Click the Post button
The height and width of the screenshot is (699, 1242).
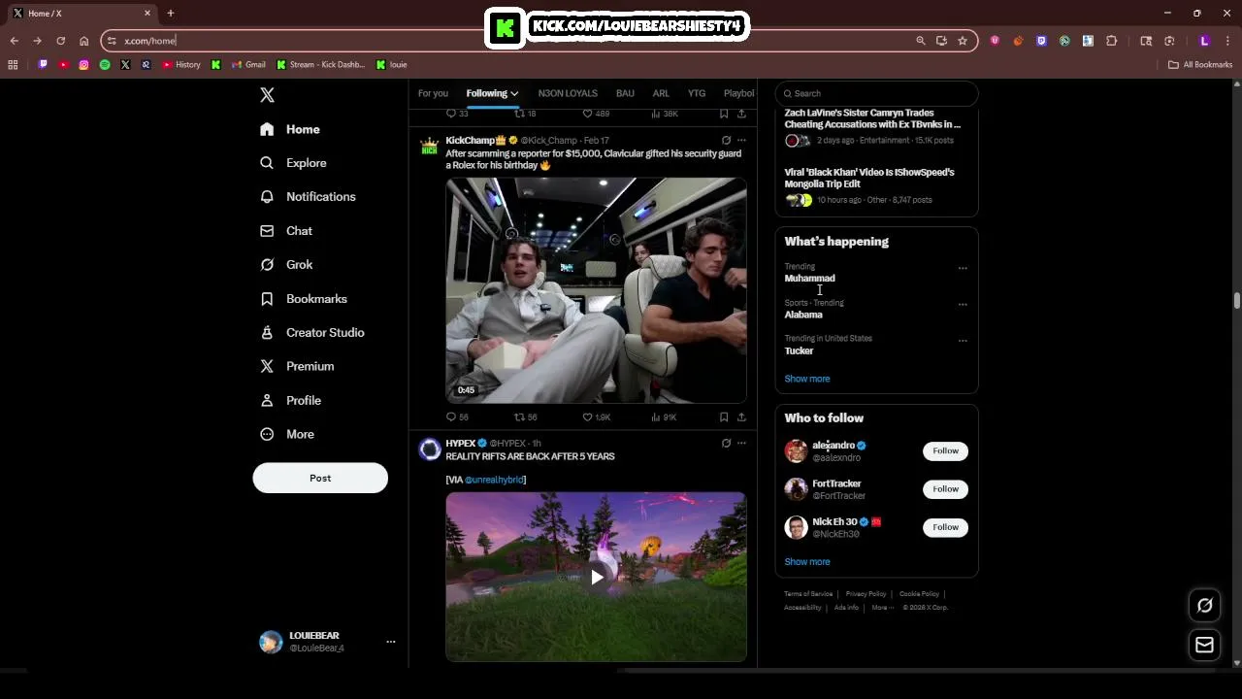(320, 478)
